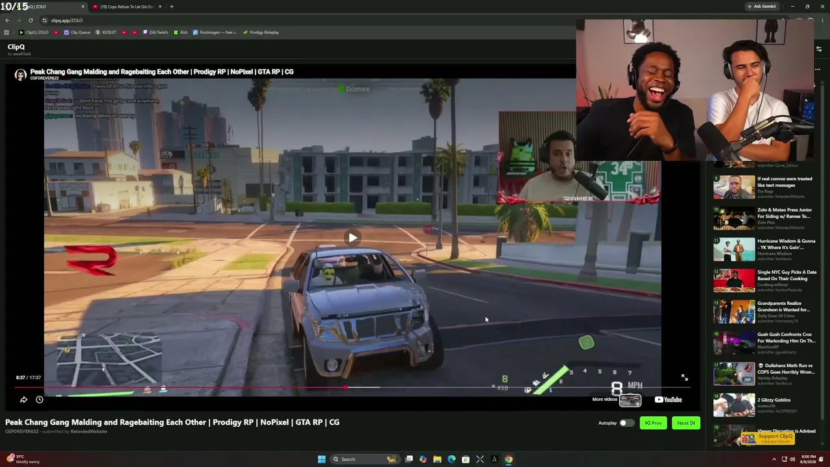Select queue clip 'If real convos were treated'

(765, 187)
